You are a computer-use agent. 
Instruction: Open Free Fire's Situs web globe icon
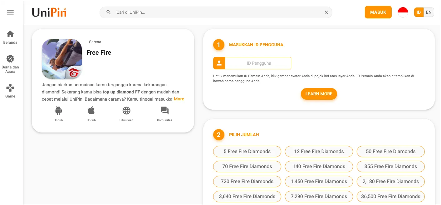point(126,110)
